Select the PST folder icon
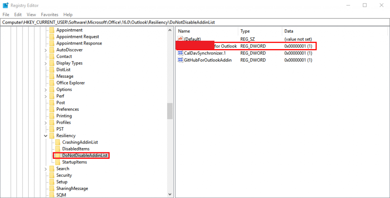The image size is (390, 198). pos(52,129)
